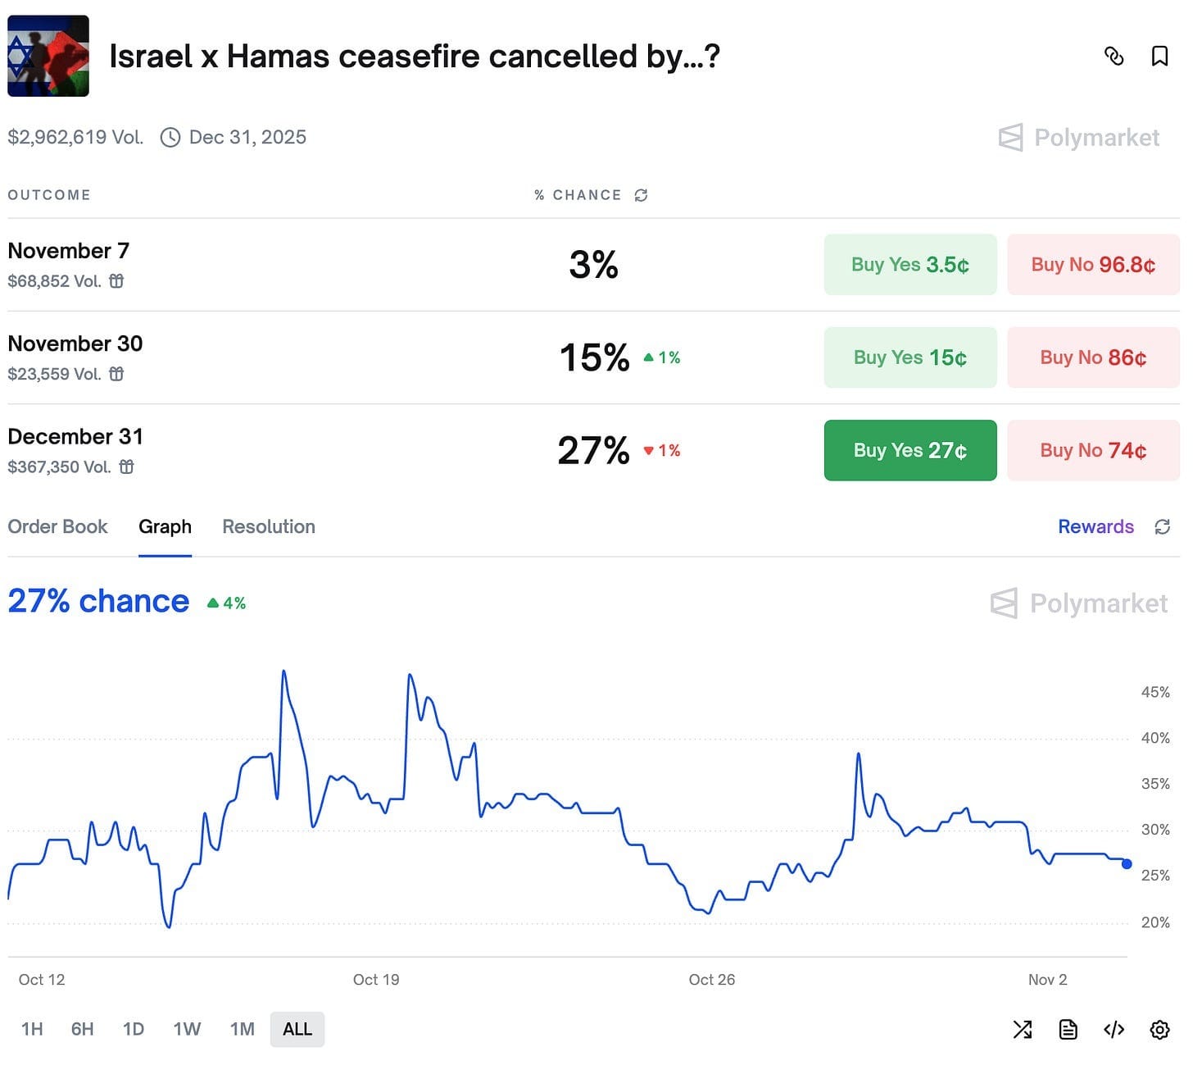Select the 1W time range
1193x1065 pixels.
187,1030
